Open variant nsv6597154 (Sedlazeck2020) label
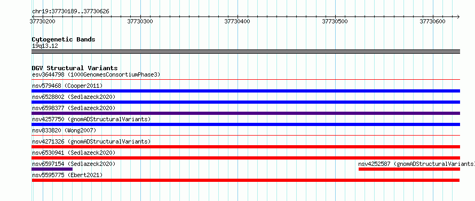 [74, 164]
